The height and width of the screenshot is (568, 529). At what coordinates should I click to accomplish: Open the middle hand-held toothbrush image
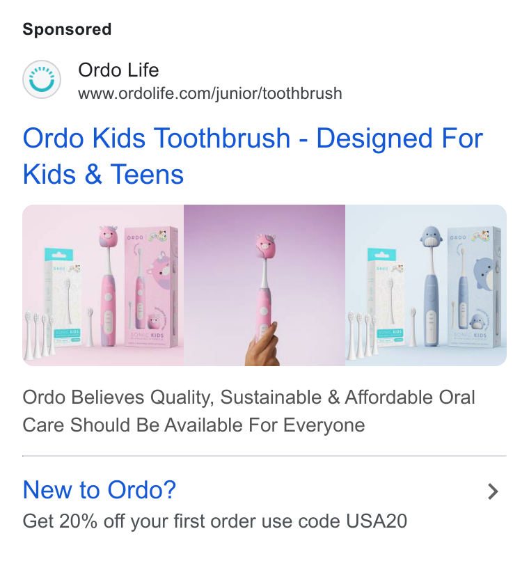(264, 285)
